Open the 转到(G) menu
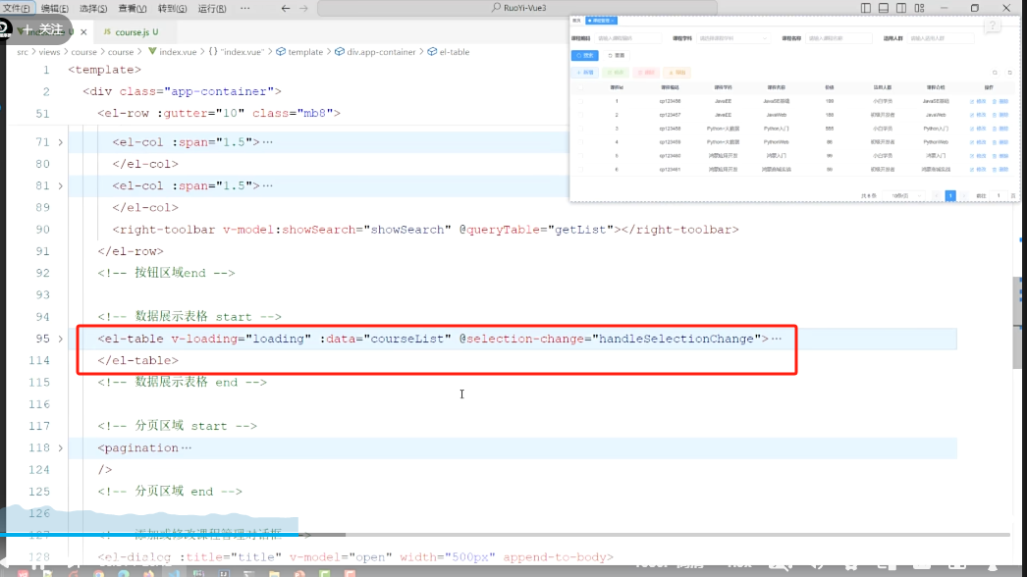Viewport: 1027px width, 577px height. [172, 9]
